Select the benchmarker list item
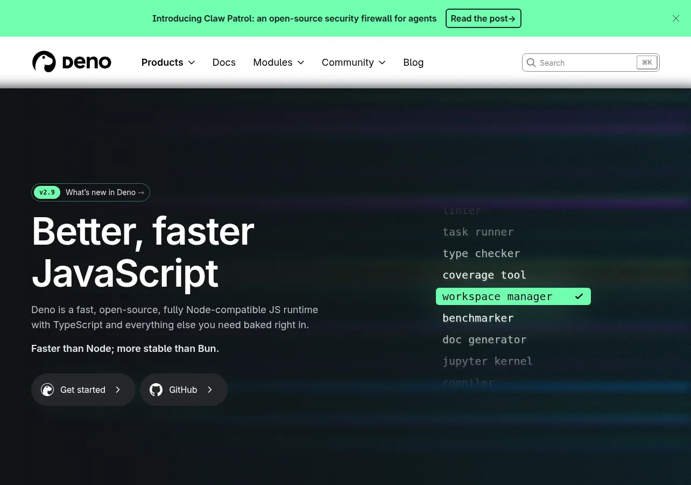 tap(478, 318)
